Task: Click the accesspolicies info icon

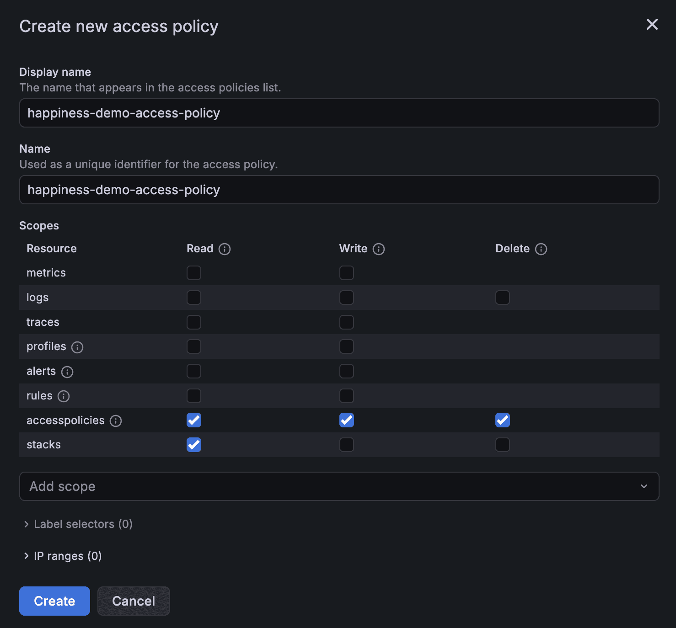Action: [115, 421]
